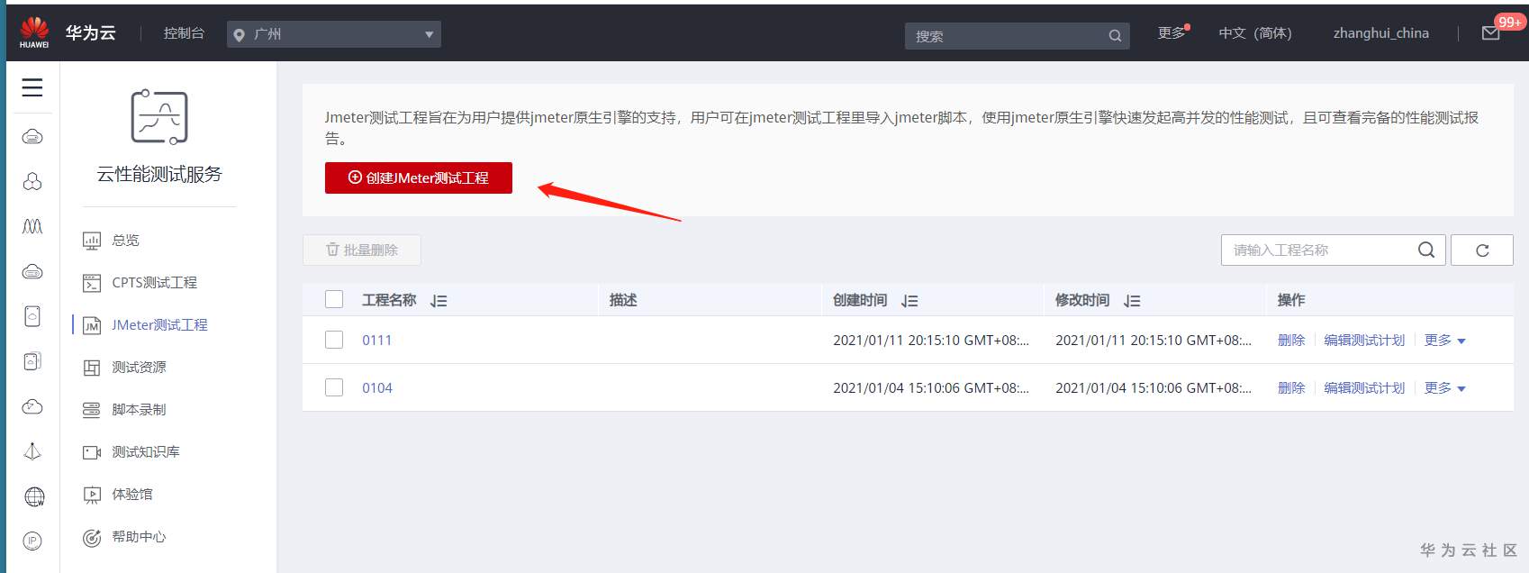
Task: Sort by 修改时间 column icon
Action: [1132, 301]
